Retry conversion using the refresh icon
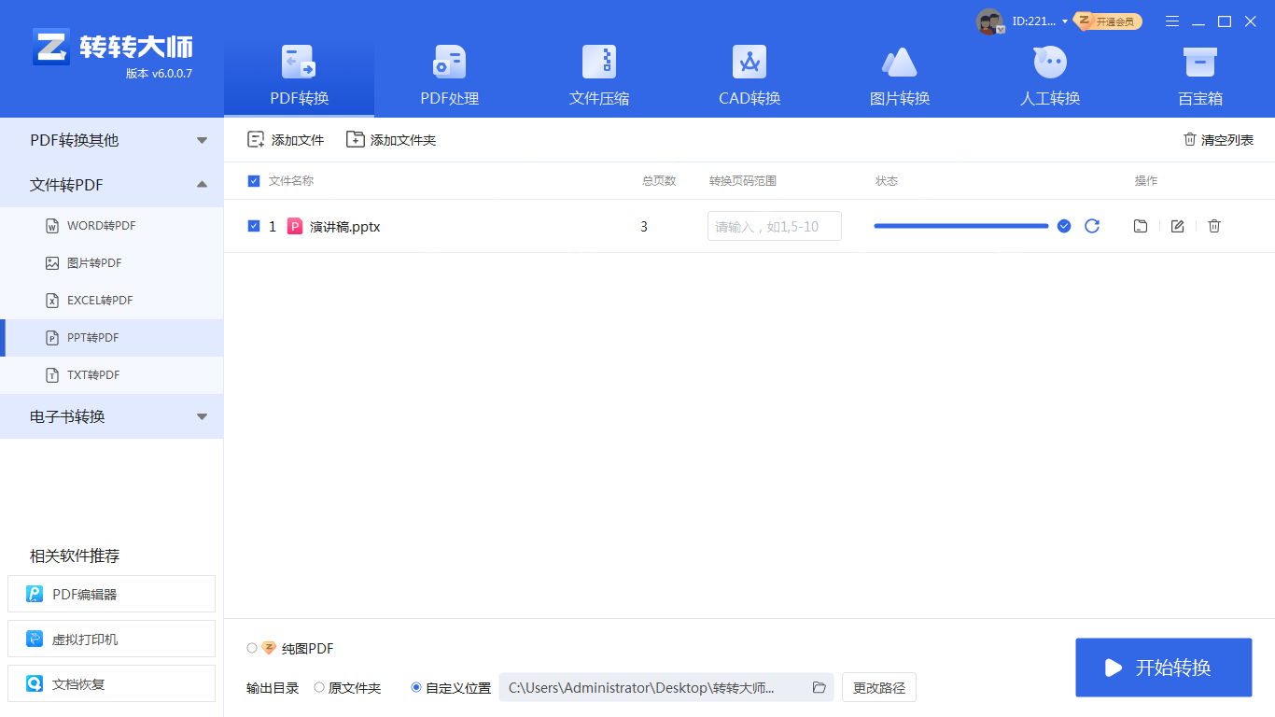The width and height of the screenshot is (1275, 717). (1092, 226)
